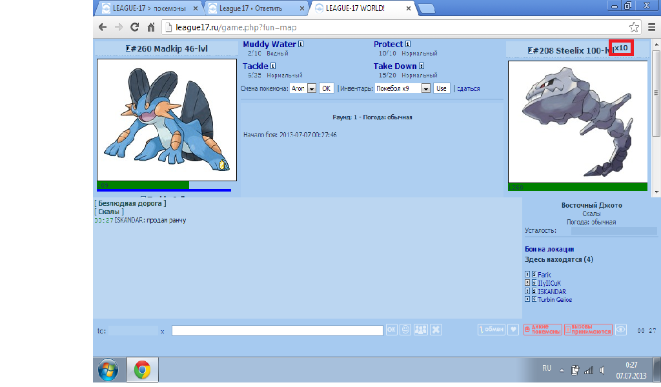Click the X icon beside chat people icon

point(436,330)
